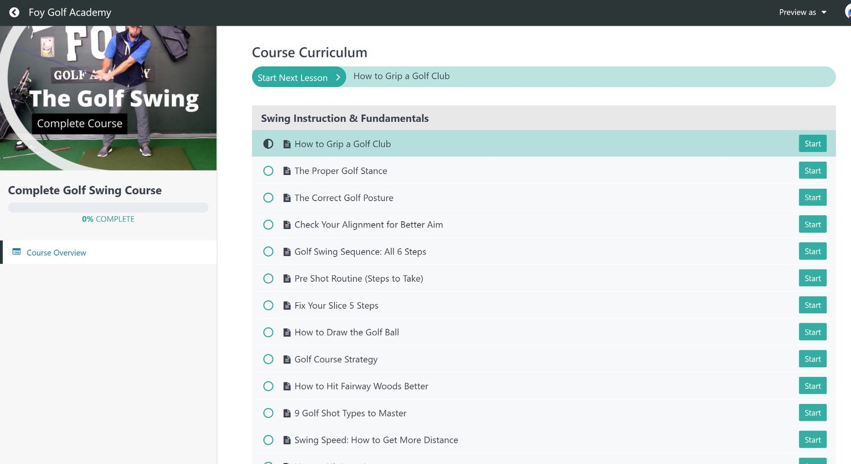Image resolution: width=851 pixels, height=464 pixels.
Task: Click chevron arrow on Start Next Lesson
Action: (x=338, y=78)
